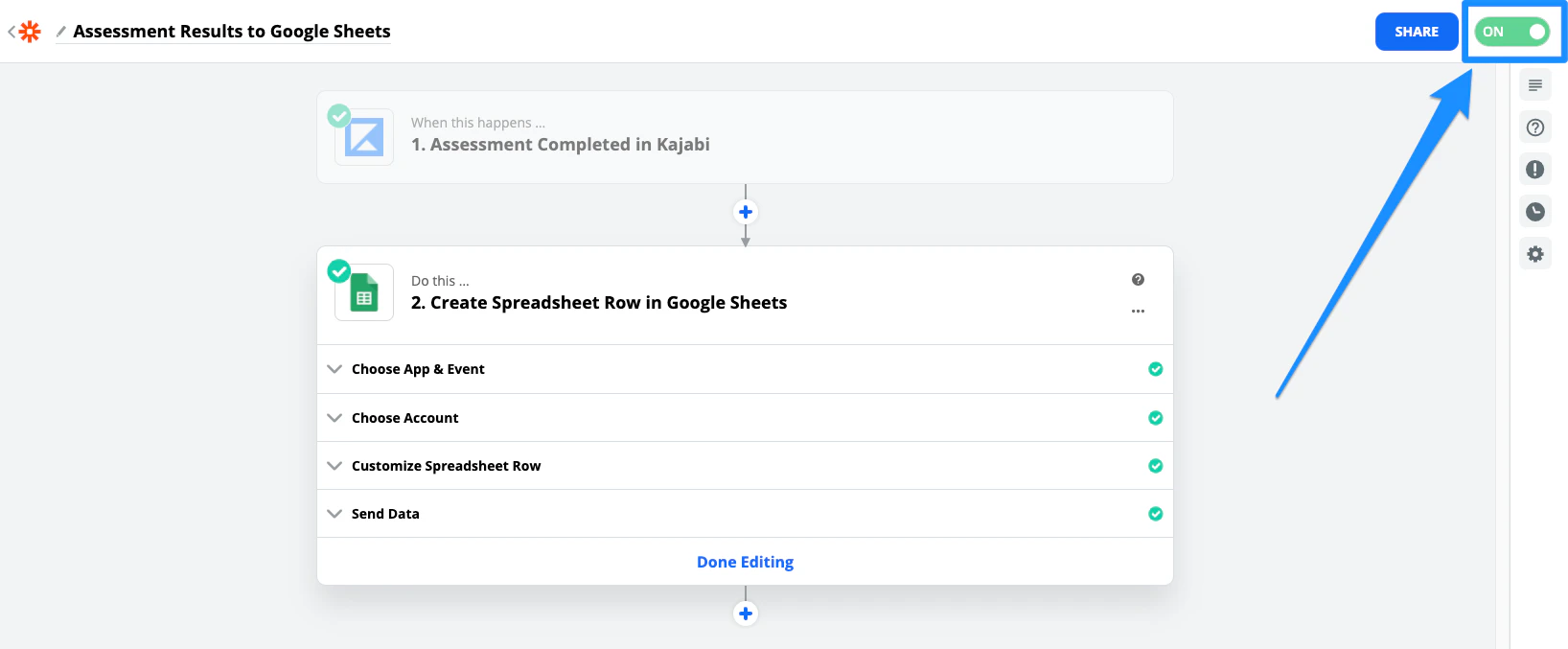The image size is (1568, 649).
Task: Open the Zap settings gear icon
Action: (1534, 254)
